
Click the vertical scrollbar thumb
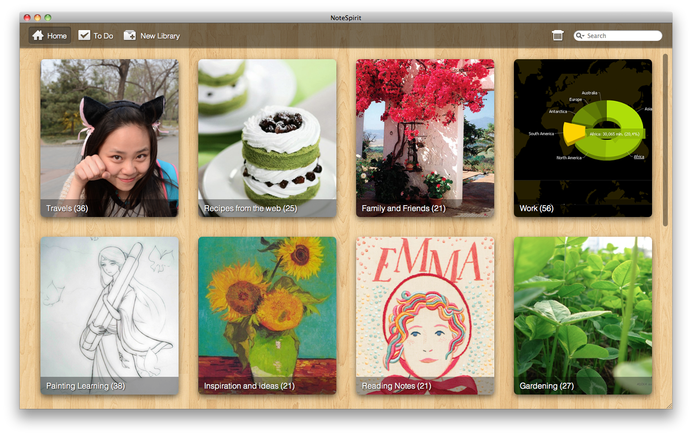[665, 140]
